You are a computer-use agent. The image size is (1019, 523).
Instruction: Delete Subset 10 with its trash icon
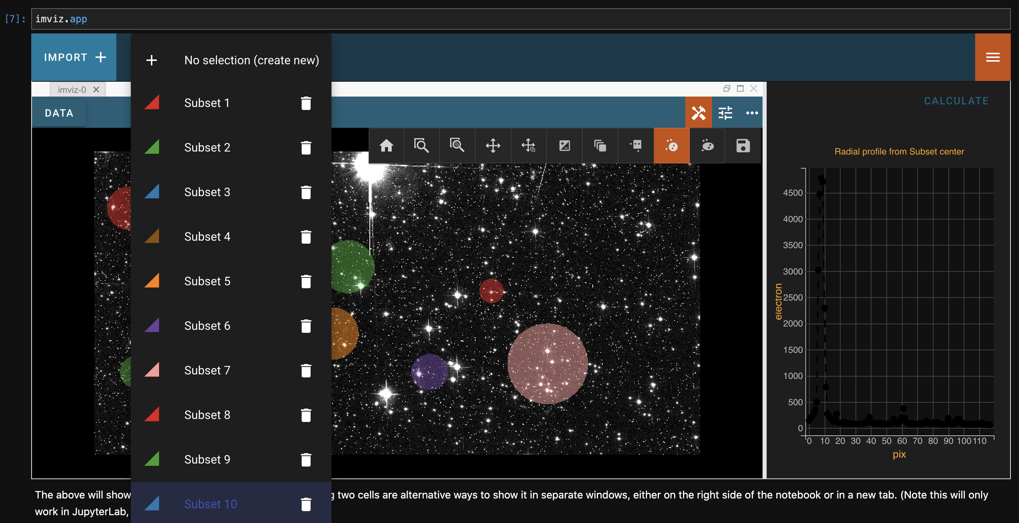click(306, 504)
